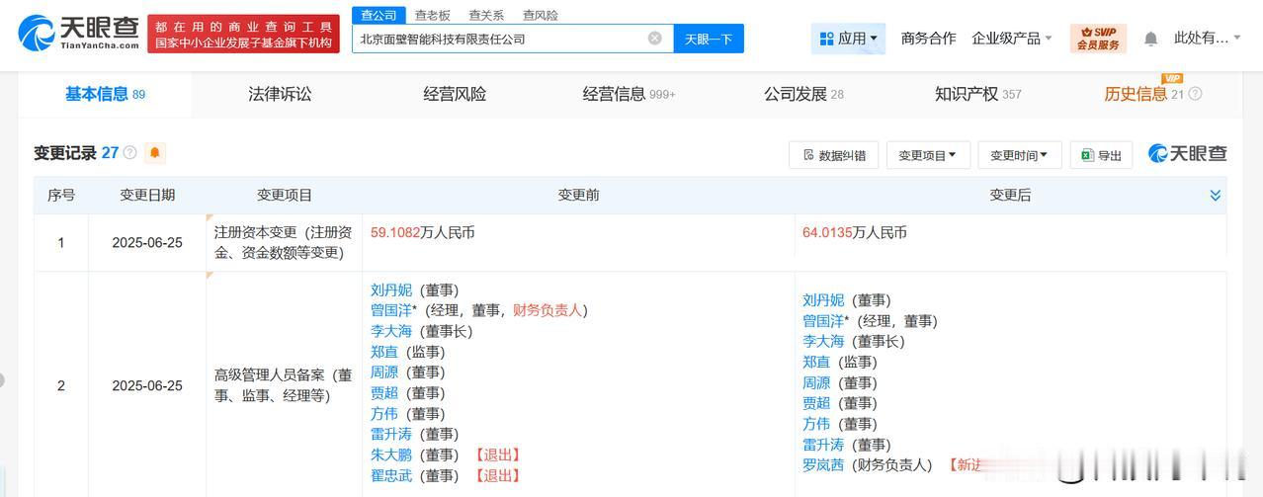
Task: Open 朱大鹏 director profile link
Action: [391, 456]
